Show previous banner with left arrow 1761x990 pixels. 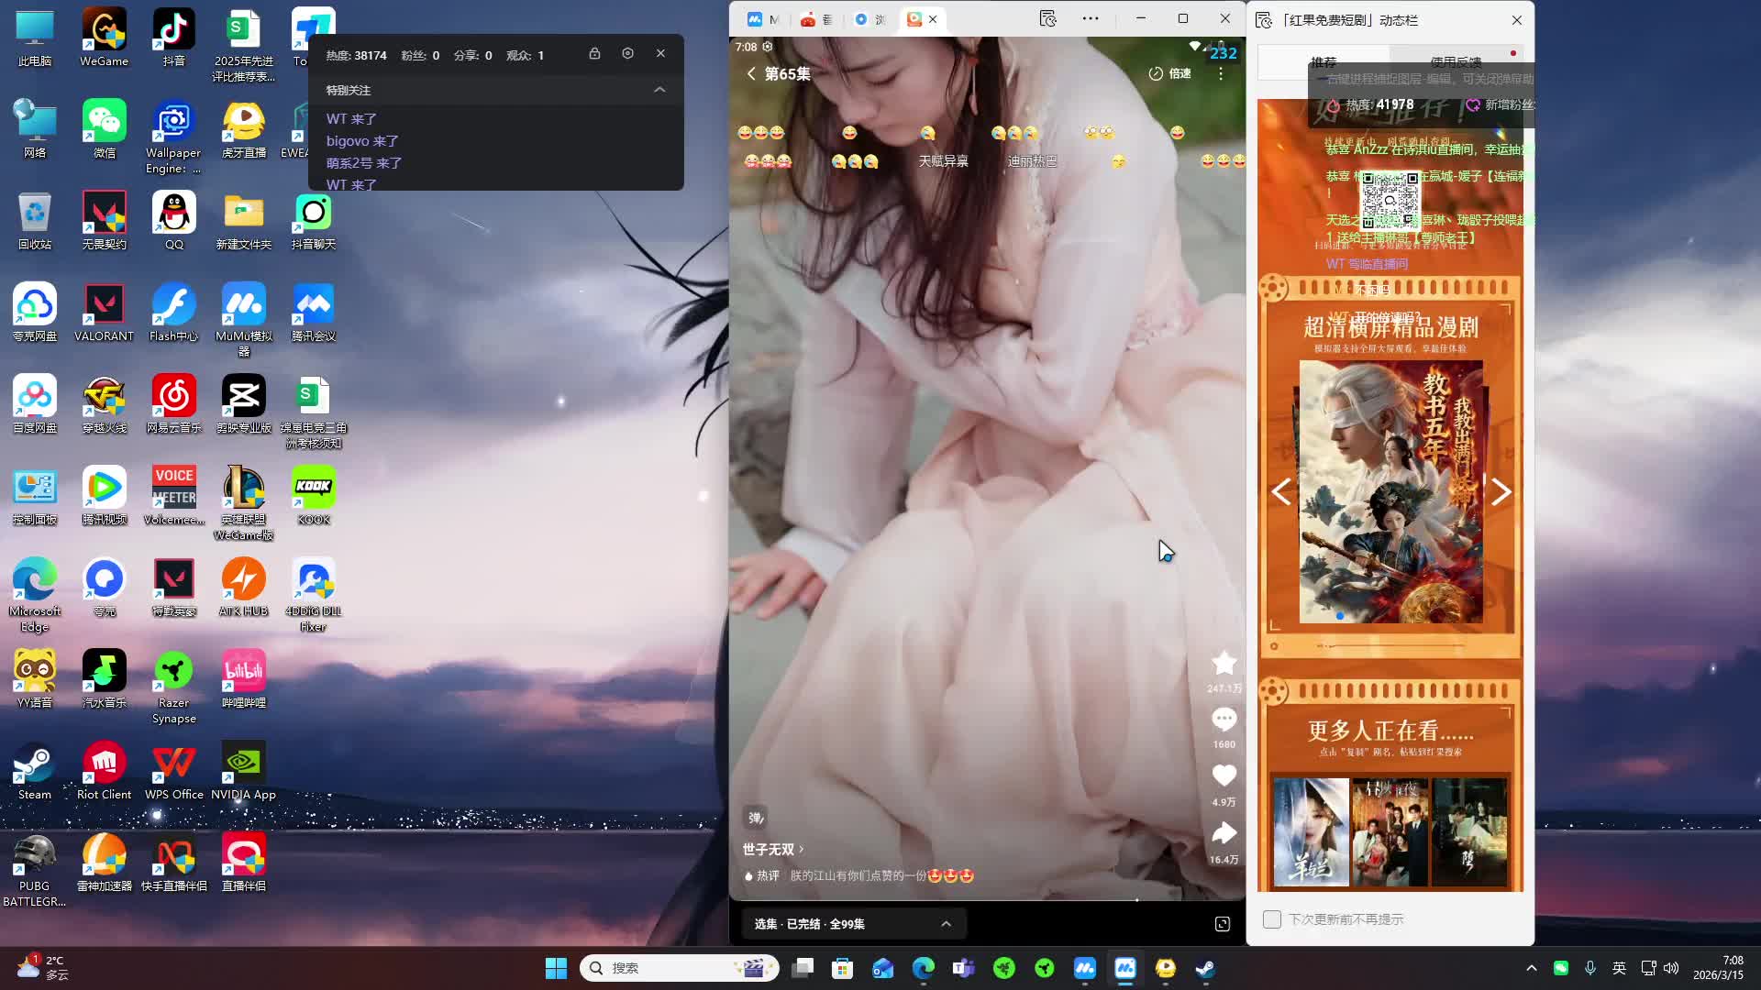[x=1281, y=492]
